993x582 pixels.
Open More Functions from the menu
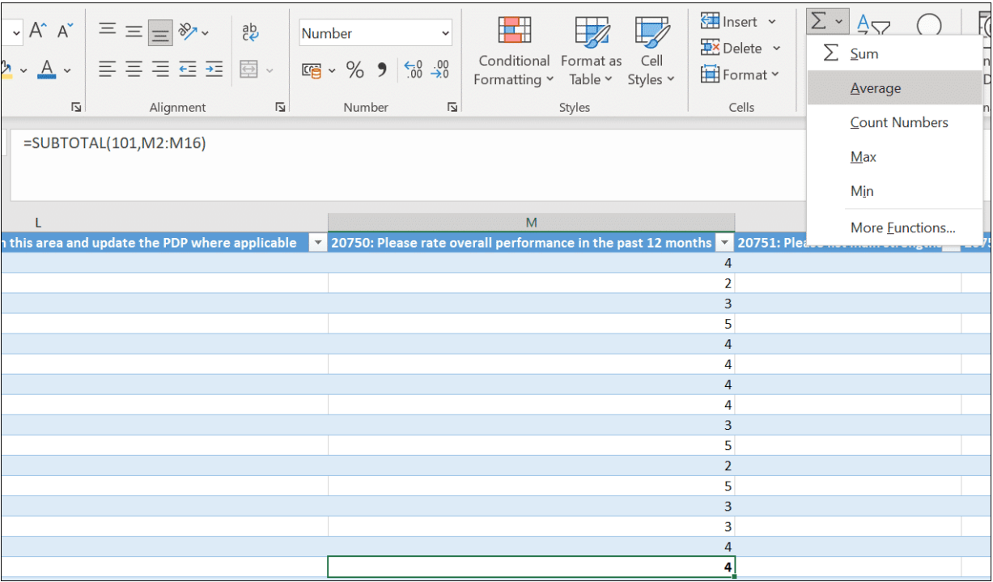coord(894,227)
